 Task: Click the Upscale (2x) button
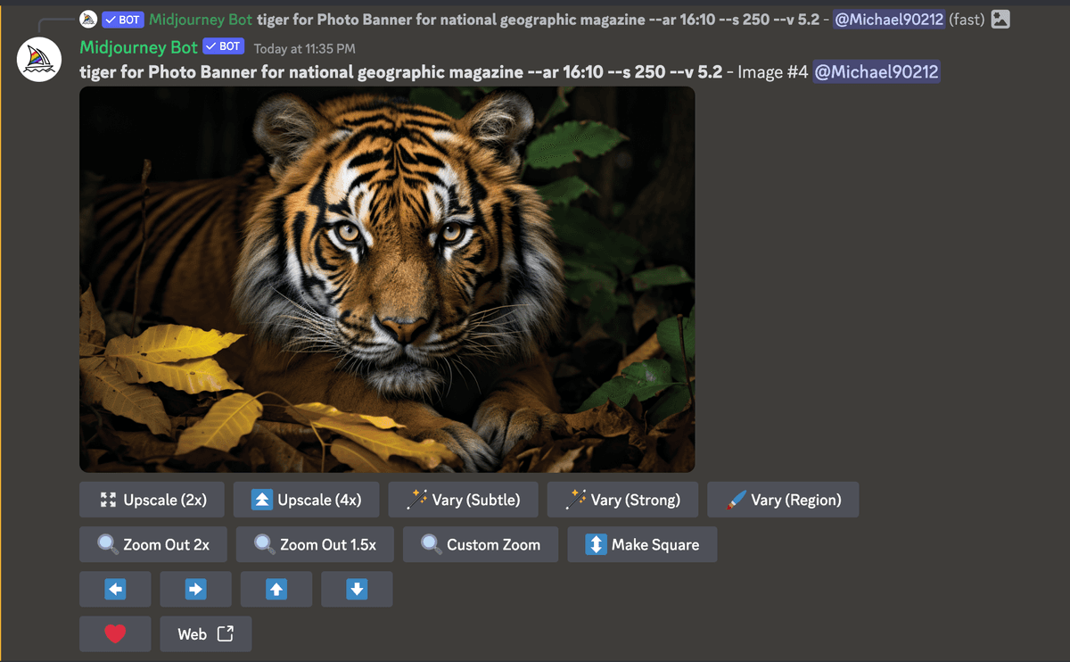tap(152, 500)
